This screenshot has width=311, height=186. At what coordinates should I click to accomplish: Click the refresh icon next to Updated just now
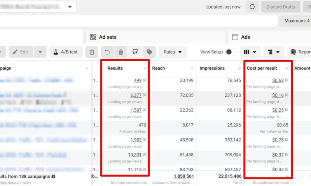point(252,7)
